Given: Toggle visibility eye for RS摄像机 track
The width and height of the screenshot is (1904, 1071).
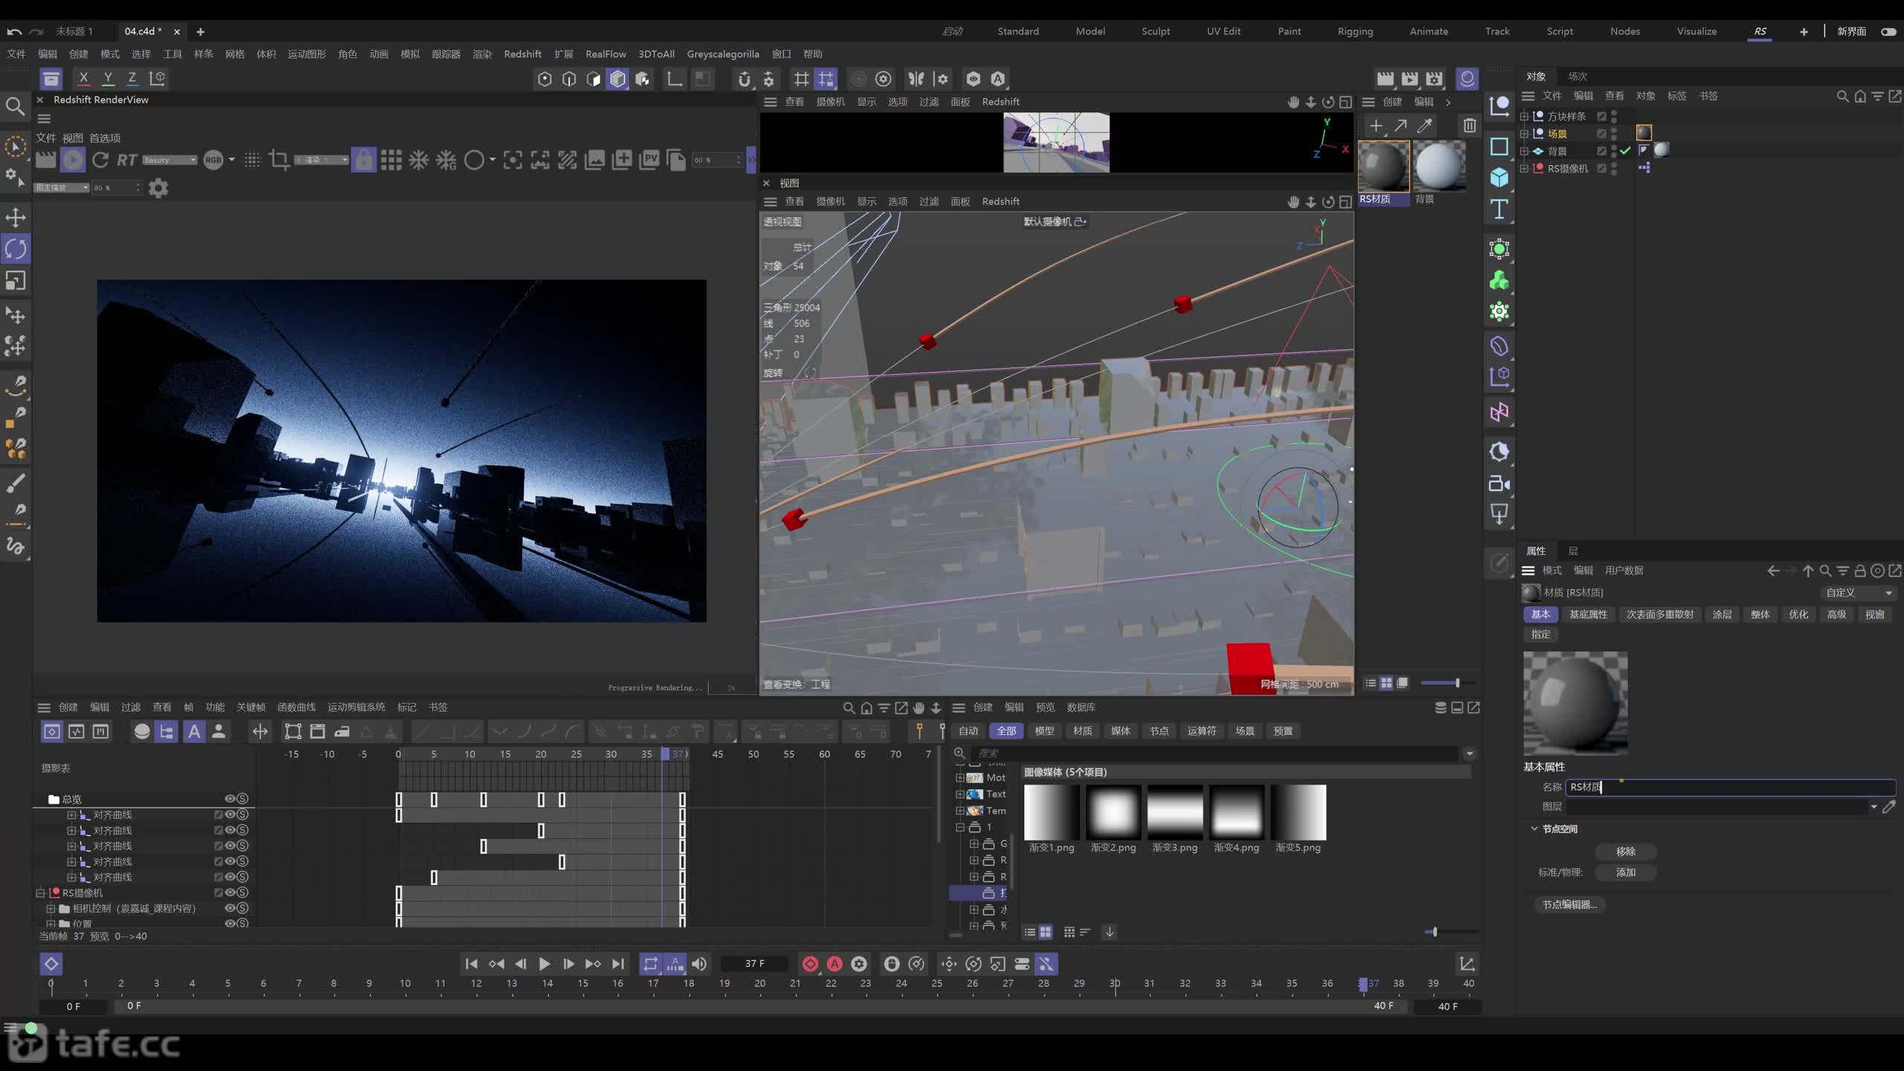Looking at the screenshot, I should click(230, 892).
